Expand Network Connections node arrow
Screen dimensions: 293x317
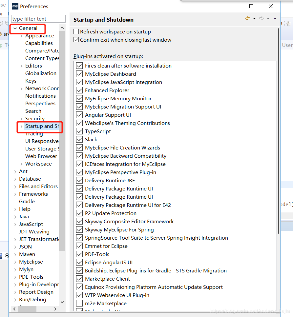[21, 89]
